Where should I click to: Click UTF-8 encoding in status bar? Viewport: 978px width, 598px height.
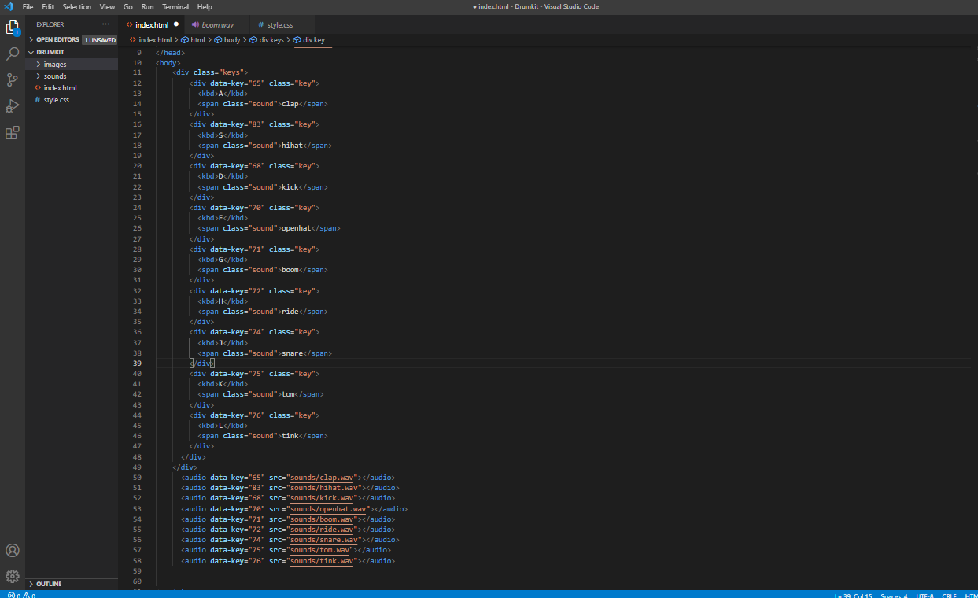924,595
